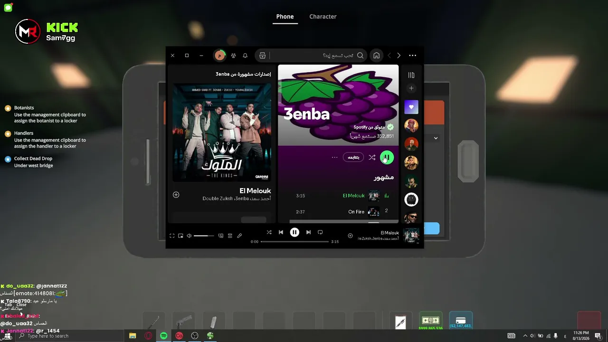Viewport: 608px width, 342px height.
Task: Add the now-playing song to Liked Songs
Action: pyautogui.click(x=350, y=236)
